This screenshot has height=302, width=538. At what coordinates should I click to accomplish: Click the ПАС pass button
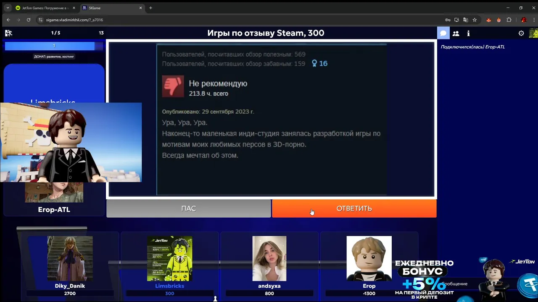pos(189,208)
